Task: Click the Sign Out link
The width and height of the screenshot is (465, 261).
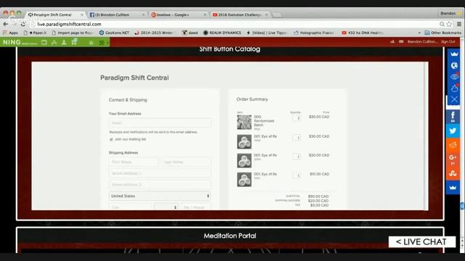Action: 448,42
